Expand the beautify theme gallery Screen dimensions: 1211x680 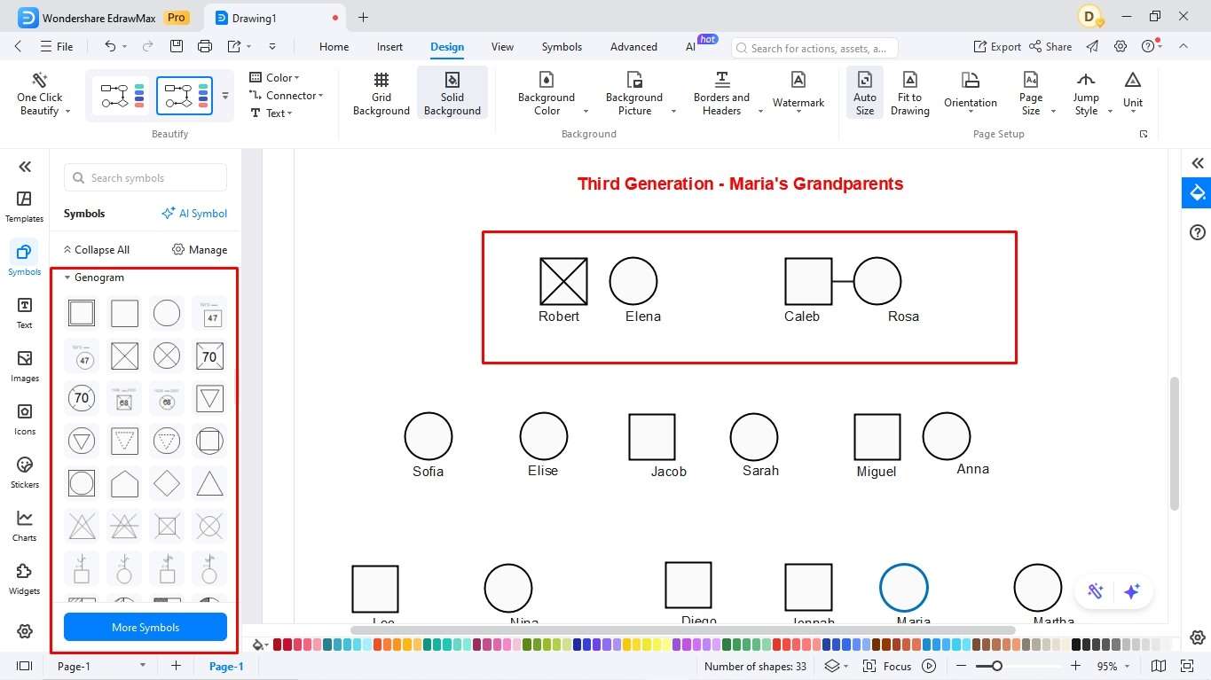click(x=225, y=96)
